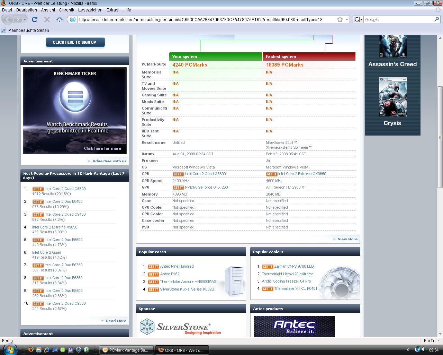The image size is (443, 355).
Task: Click the network tray icon
Action: (x=418, y=349)
